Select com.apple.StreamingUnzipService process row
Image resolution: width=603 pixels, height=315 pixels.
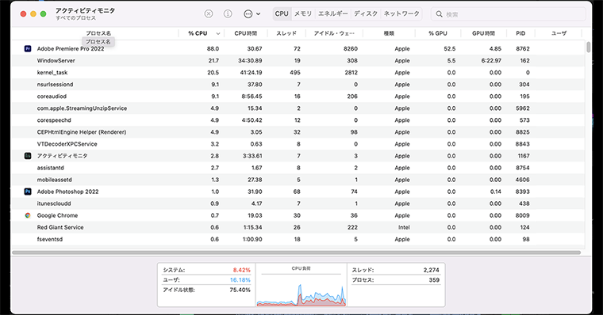tap(298, 108)
